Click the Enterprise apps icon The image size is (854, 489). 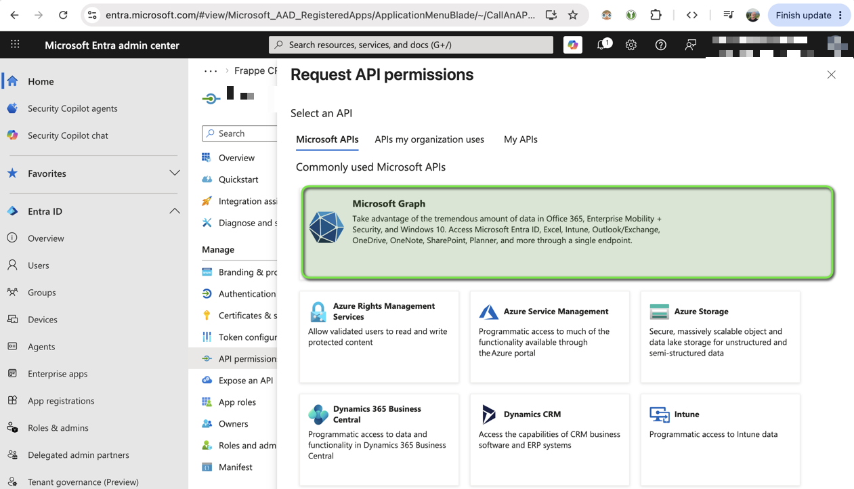click(x=12, y=373)
